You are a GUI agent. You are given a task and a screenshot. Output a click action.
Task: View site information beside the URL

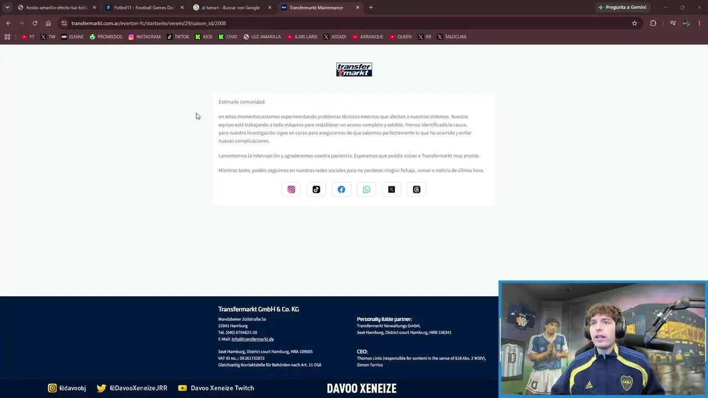point(64,23)
